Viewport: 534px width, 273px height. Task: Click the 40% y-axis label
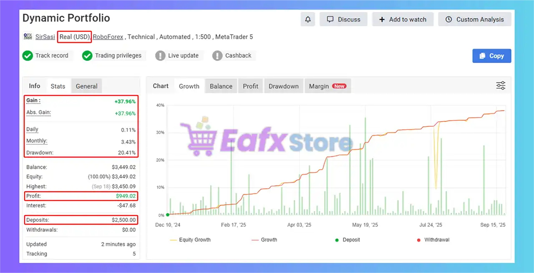160,105
